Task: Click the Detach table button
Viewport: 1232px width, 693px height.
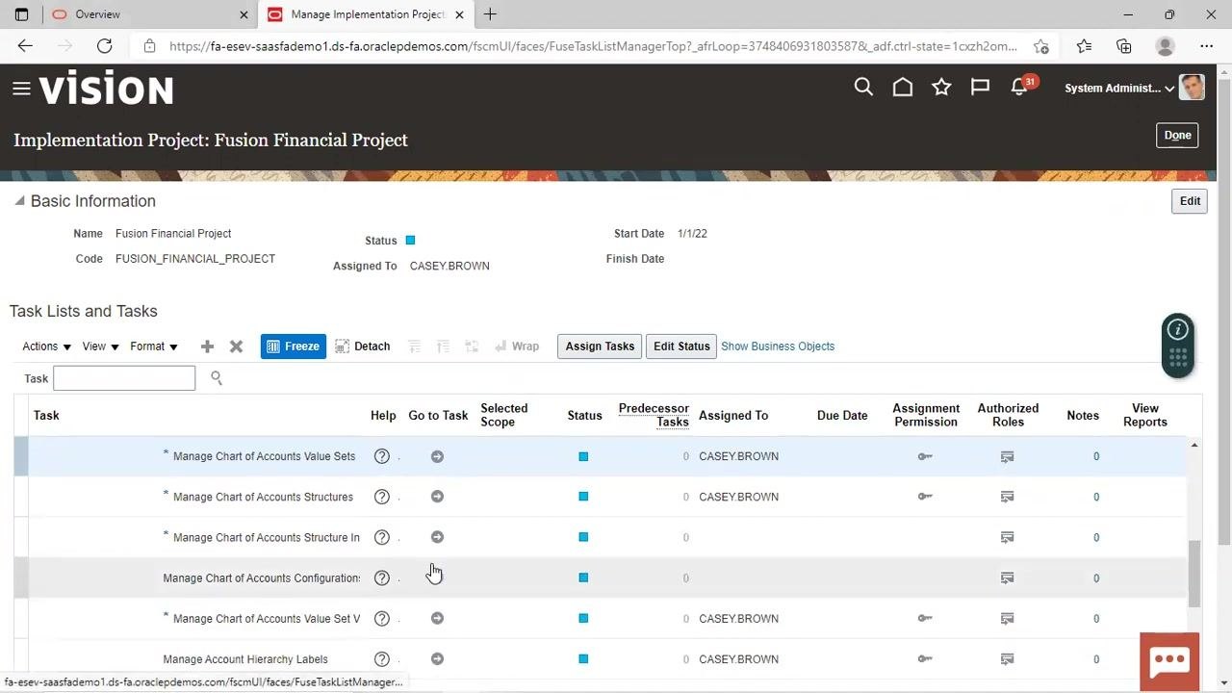Action: pyautogui.click(x=362, y=346)
